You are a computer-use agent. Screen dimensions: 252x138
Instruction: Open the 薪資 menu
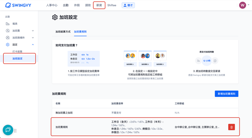pyautogui.click(x=99, y=5)
